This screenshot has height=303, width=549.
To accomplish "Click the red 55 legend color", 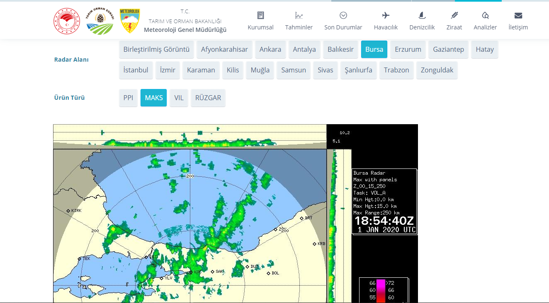I will 381,297.
